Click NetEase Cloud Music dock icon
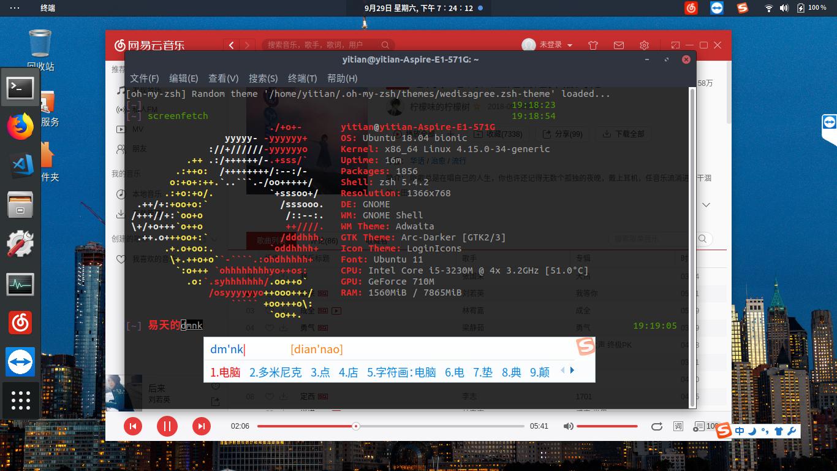 coord(20,322)
